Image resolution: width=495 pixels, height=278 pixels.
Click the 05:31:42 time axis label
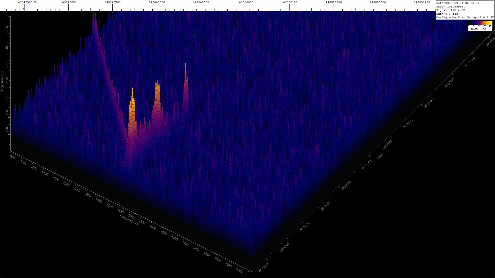[x=408, y=124]
